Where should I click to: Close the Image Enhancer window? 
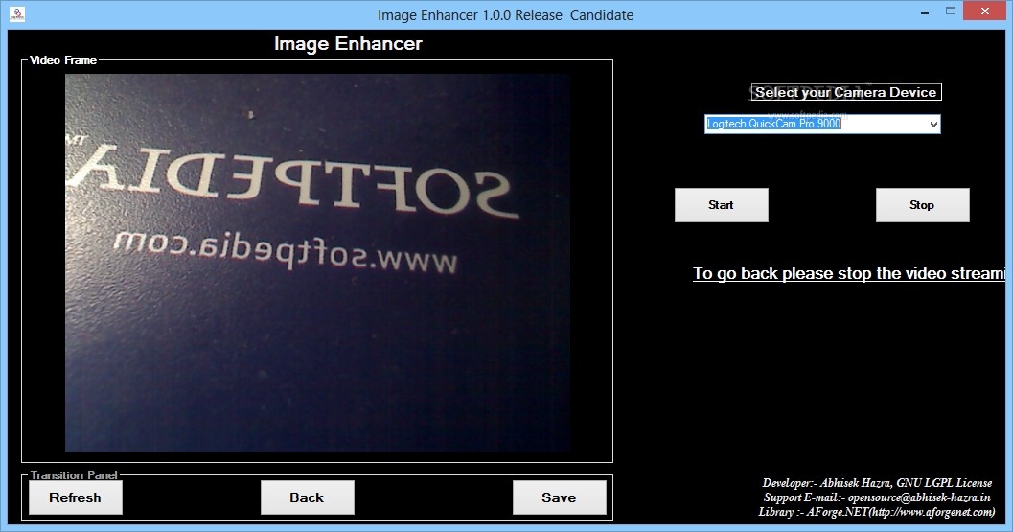click(x=984, y=11)
